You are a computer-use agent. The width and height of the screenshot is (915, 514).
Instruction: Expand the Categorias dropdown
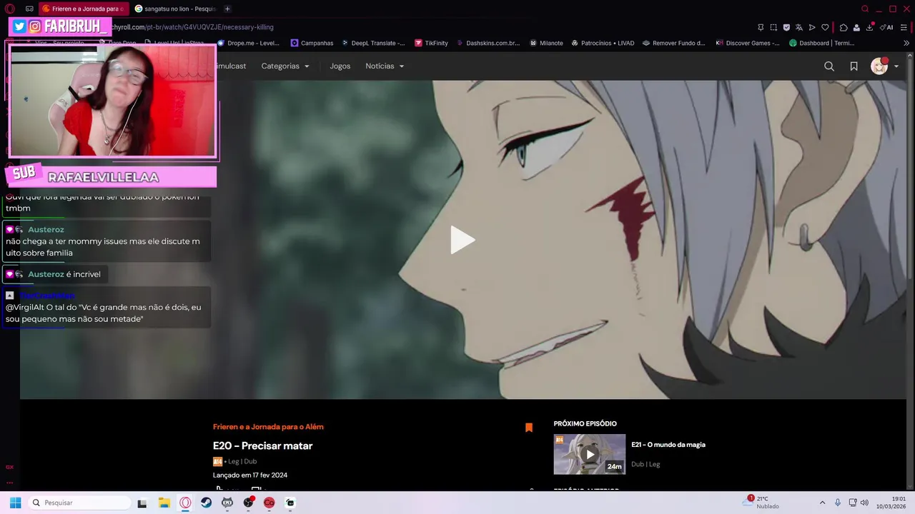(x=285, y=66)
